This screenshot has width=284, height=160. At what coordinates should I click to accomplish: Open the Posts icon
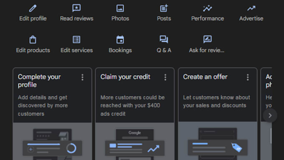(164, 8)
